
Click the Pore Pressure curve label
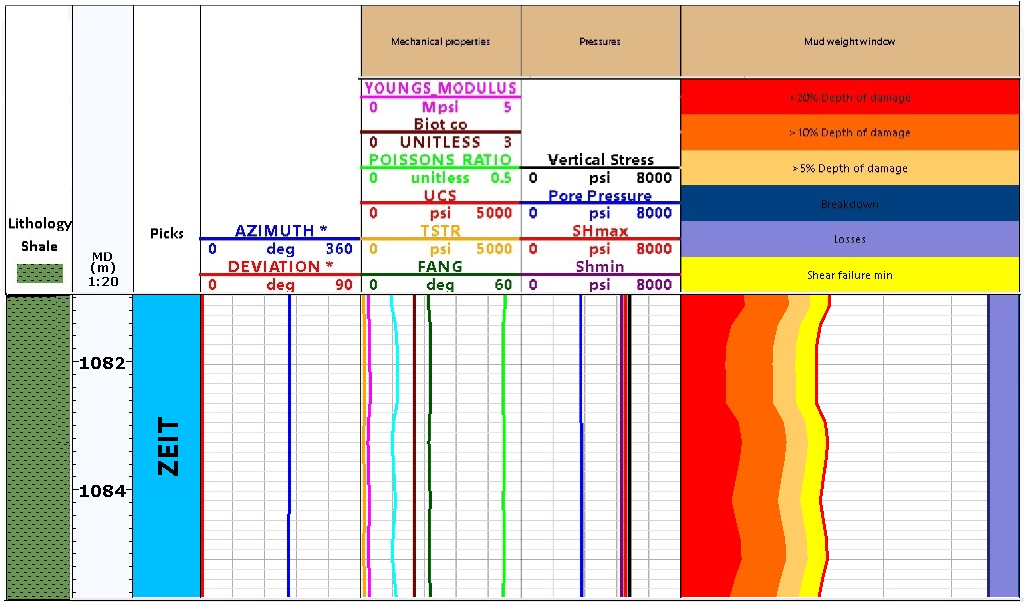pyautogui.click(x=600, y=196)
